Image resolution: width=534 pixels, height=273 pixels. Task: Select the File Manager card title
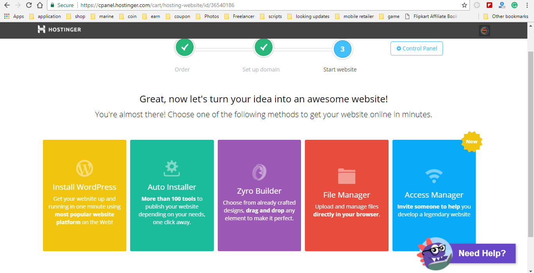[347, 195]
